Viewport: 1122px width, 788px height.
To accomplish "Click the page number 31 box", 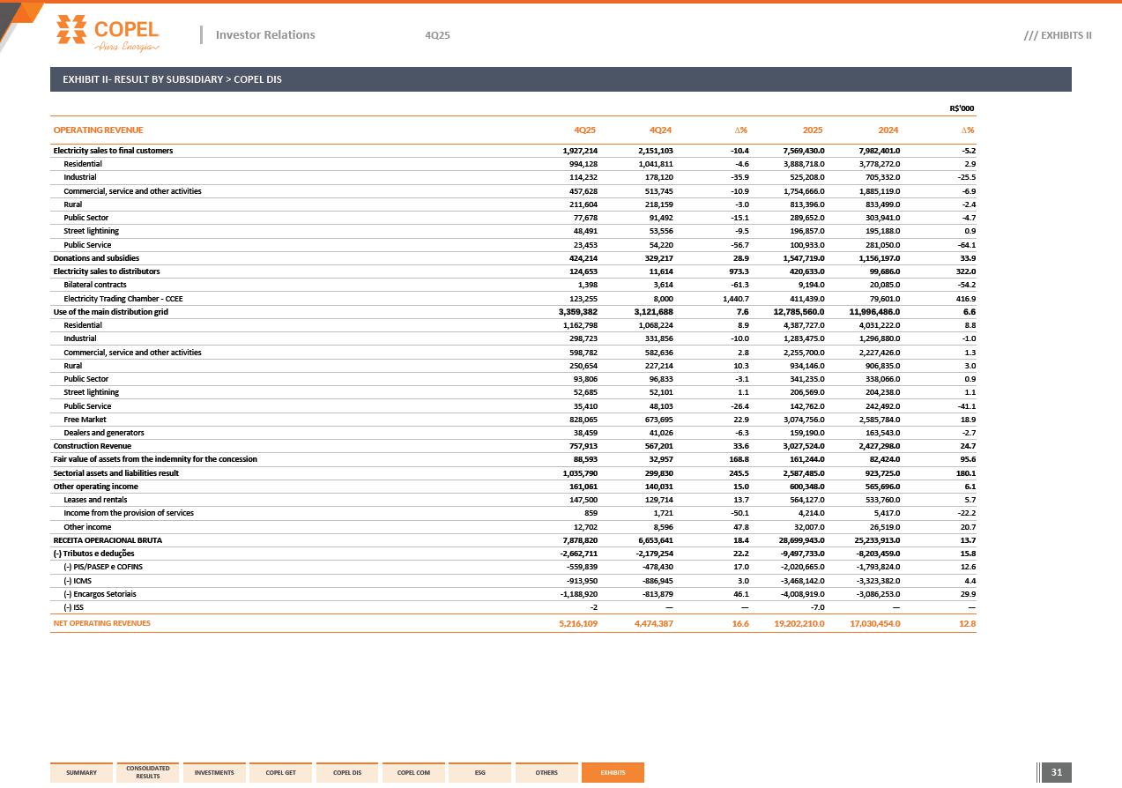I will tap(1057, 773).
